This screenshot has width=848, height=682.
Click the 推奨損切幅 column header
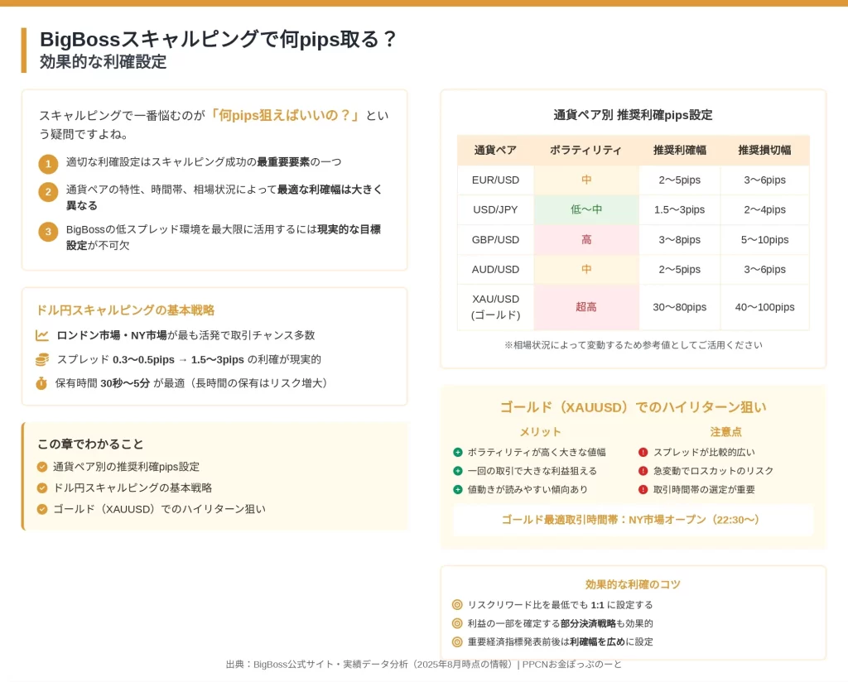(764, 151)
